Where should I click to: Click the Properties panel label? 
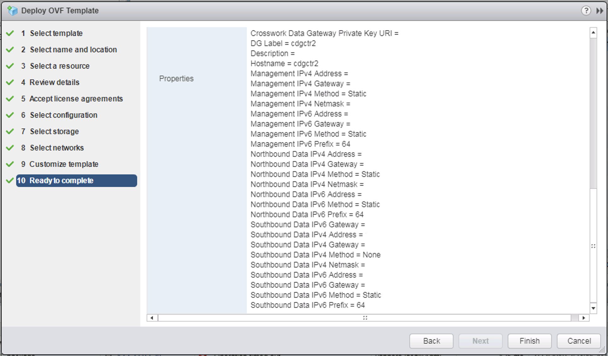pos(177,78)
